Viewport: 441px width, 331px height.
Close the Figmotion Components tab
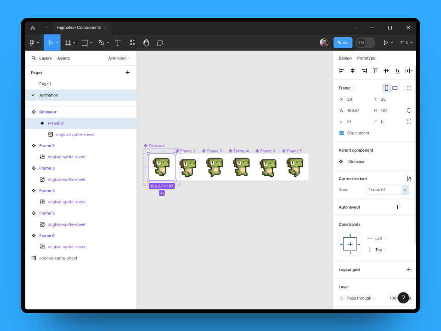tap(106, 28)
